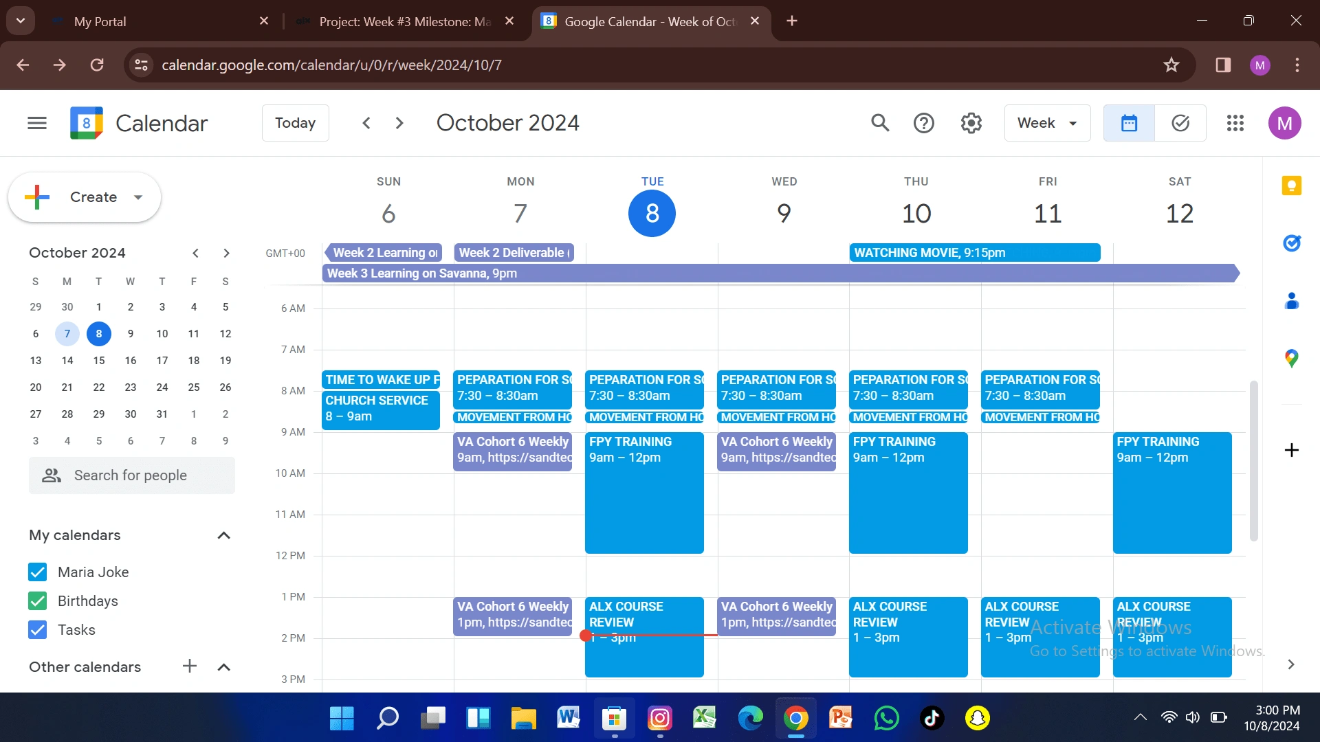Open the Google Maps side panel icon
This screenshot has height=742, width=1320.
tap(1291, 358)
